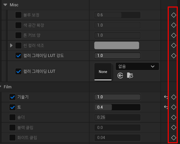Add keyframe for 블루 보정 property
180x144 pixels.
coord(173,15)
